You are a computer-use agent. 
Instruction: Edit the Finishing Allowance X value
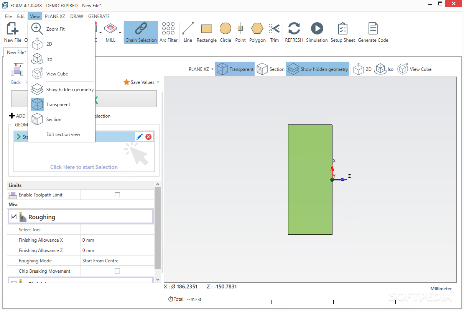click(117, 240)
